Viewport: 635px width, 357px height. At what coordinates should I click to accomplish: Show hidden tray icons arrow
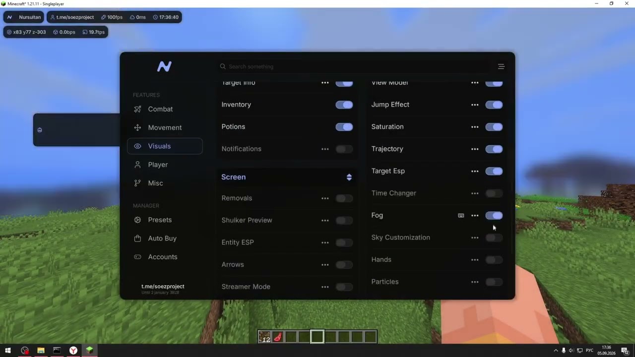556,351
